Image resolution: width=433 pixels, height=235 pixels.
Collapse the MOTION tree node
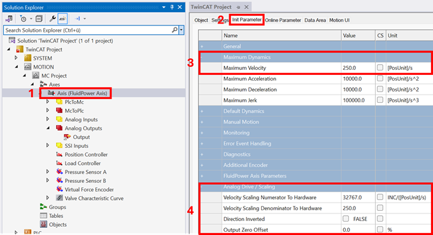click(x=17, y=67)
